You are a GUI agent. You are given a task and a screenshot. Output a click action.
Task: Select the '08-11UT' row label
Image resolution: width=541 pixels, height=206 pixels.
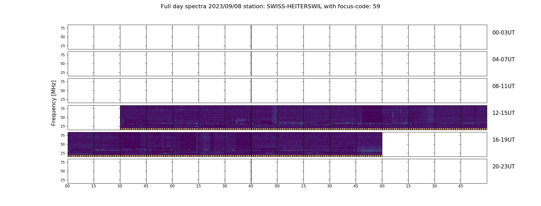pyautogui.click(x=503, y=86)
